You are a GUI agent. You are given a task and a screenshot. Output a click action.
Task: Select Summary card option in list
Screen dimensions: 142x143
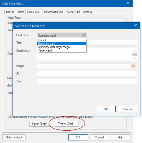pyautogui.click(x=62, y=43)
